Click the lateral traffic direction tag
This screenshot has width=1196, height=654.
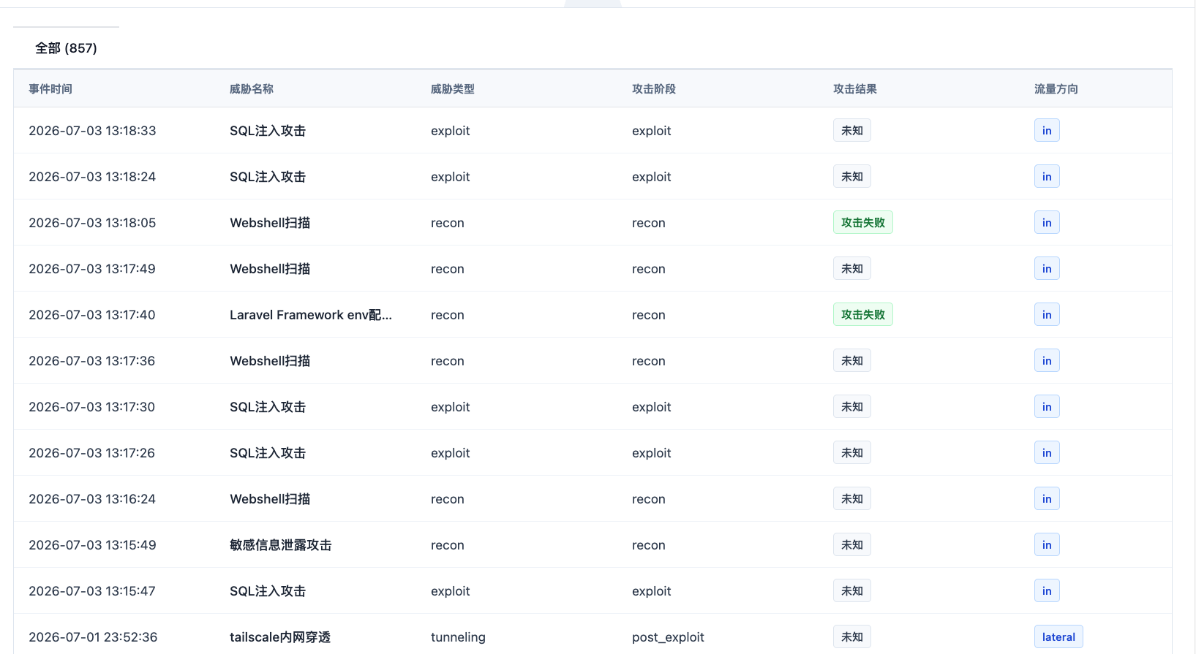pyautogui.click(x=1058, y=637)
